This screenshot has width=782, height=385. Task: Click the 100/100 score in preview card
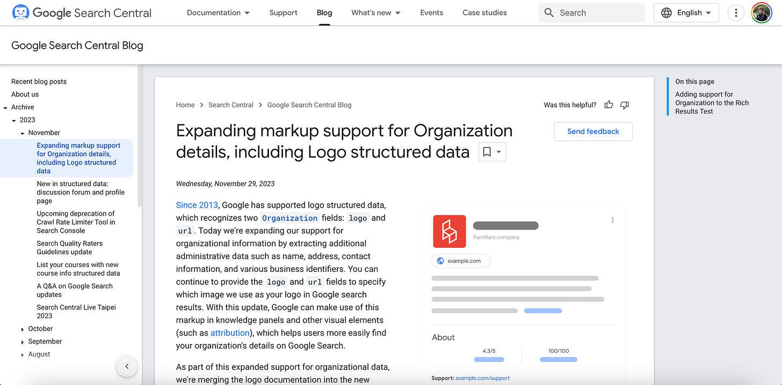pos(559,351)
